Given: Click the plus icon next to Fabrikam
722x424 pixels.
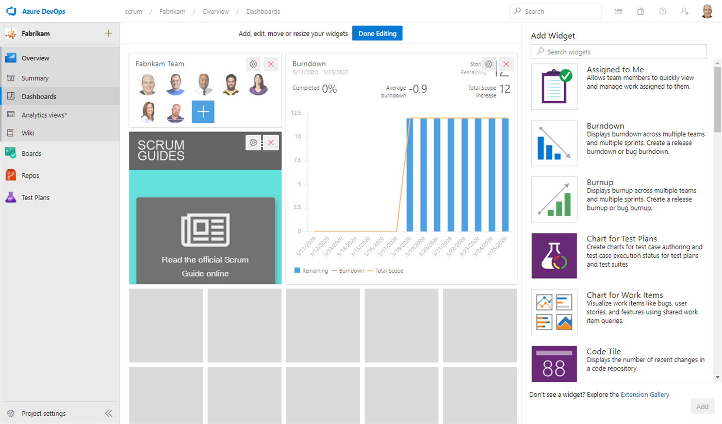Looking at the screenshot, I should pos(108,34).
